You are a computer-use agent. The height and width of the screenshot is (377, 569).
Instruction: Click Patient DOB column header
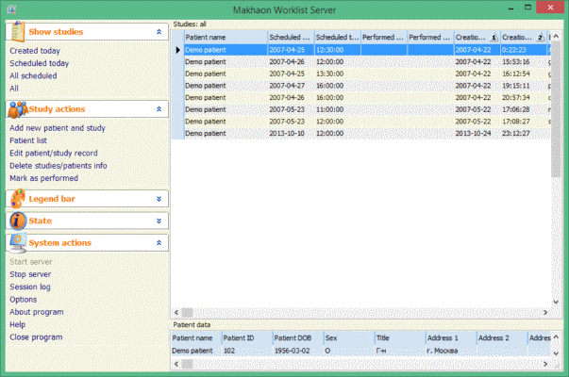point(298,337)
